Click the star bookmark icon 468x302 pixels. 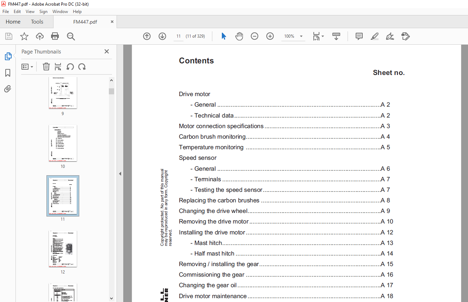point(24,36)
